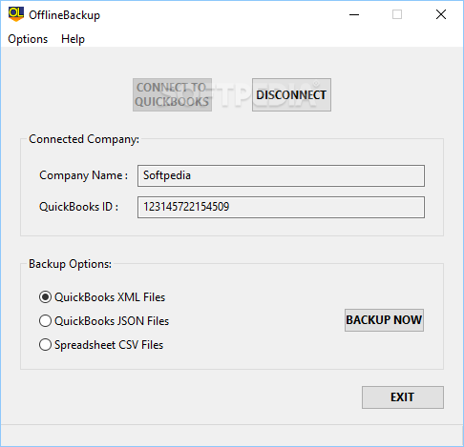Click the OfflineBackup app icon in title bar
This screenshot has height=447, width=464.
pyautogui.click(x=16, y=14)
